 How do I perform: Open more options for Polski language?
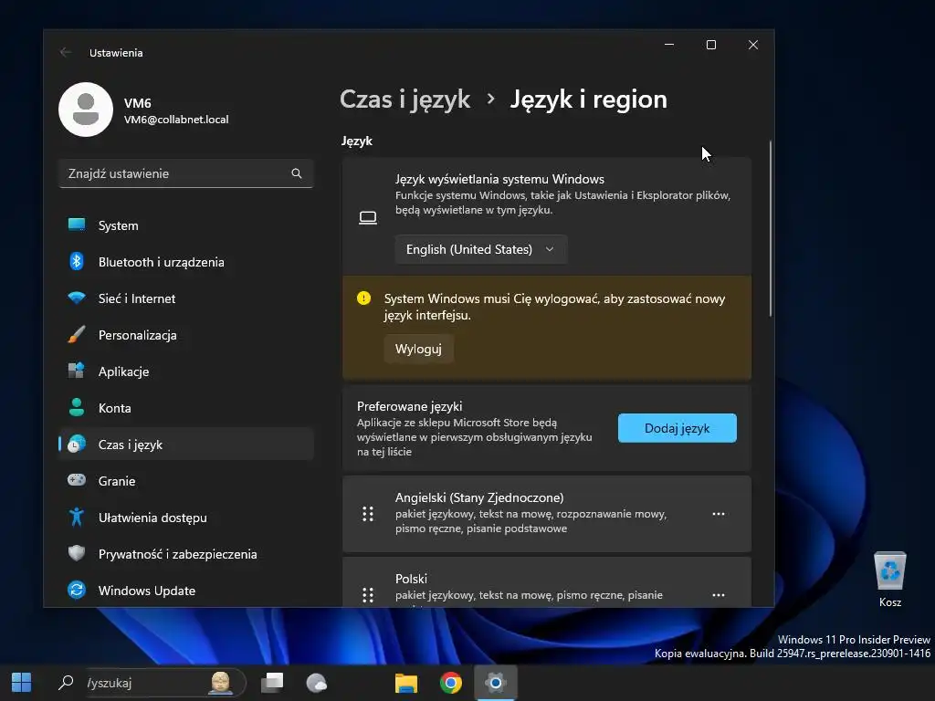[719, 595]
